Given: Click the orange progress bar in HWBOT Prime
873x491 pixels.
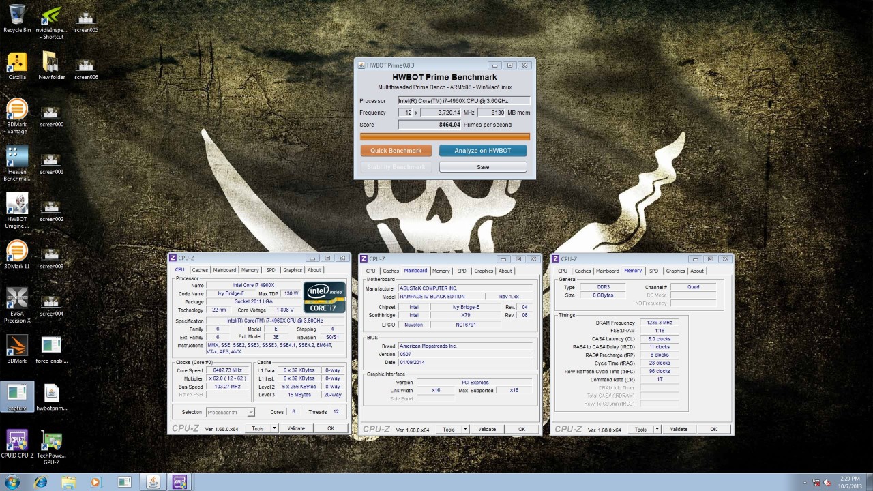Looking at the screenshot, I should 445,136.
